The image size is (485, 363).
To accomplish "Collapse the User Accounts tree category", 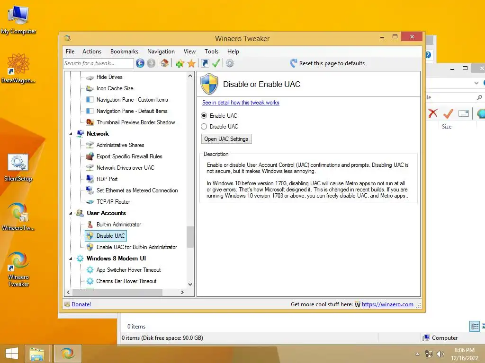I will tap(71, 213).
